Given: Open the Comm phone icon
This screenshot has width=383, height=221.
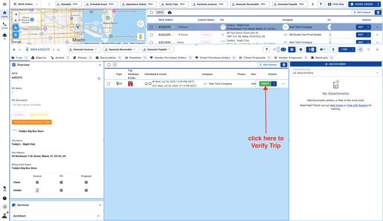Looking at the screenshot, I should [5, 25].
